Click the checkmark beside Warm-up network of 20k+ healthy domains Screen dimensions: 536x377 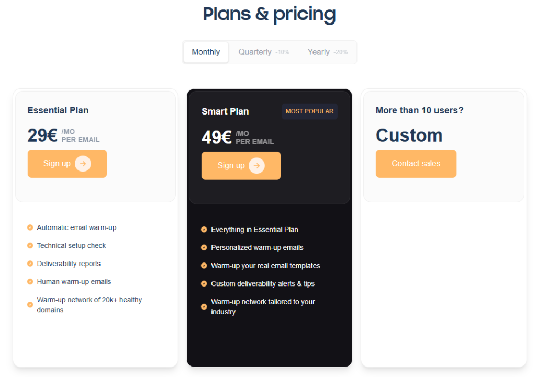point(29,305)
